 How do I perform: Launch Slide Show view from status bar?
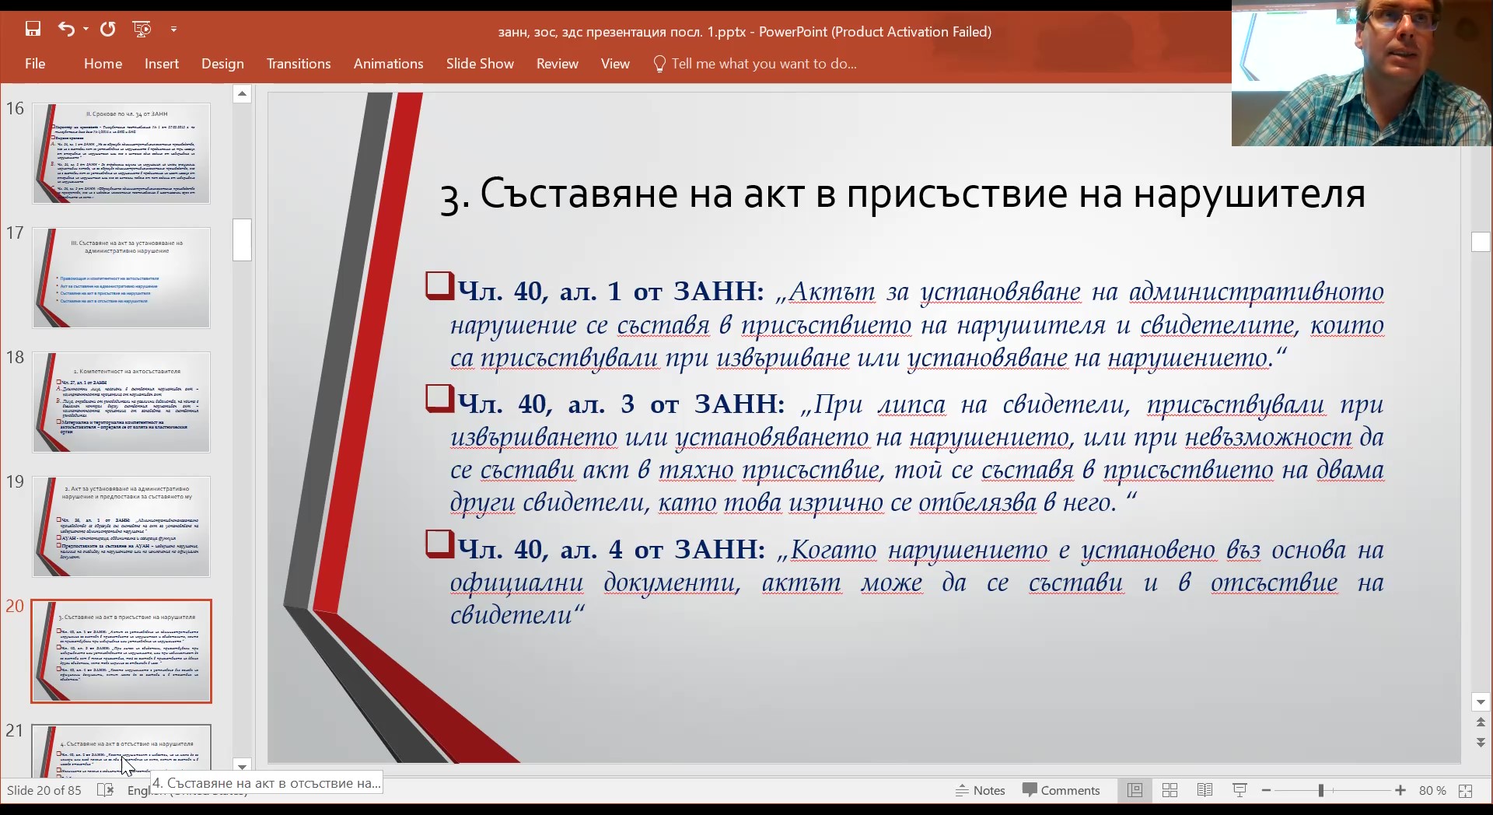(x=1240, y=790)
